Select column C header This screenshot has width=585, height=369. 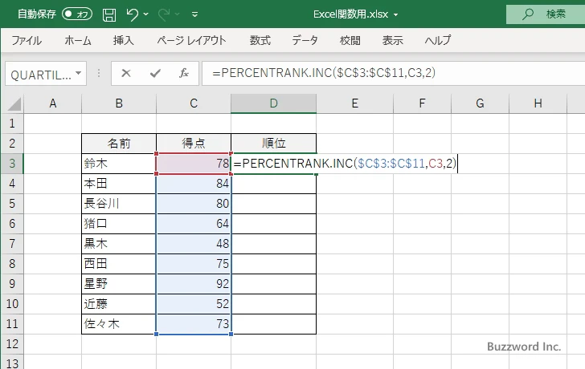click(x=194, y=103)
